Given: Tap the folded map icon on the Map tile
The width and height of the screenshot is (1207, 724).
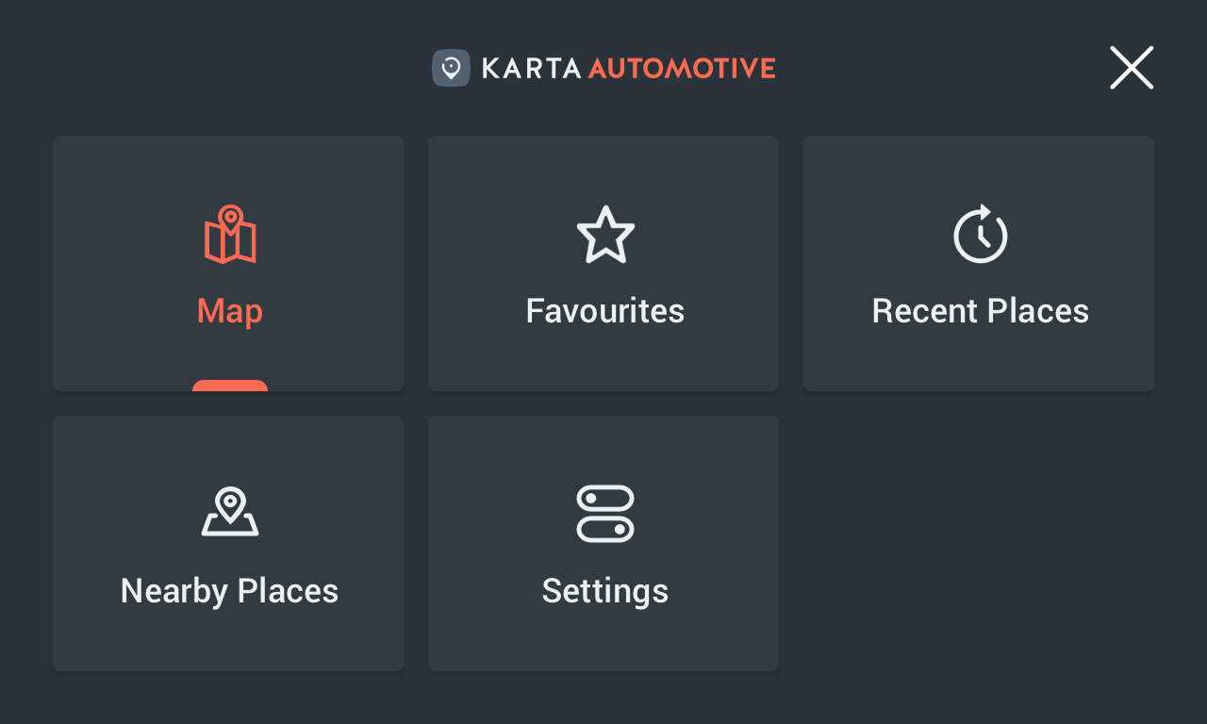Looking at the screenshot, I should (x=229, y=235).
